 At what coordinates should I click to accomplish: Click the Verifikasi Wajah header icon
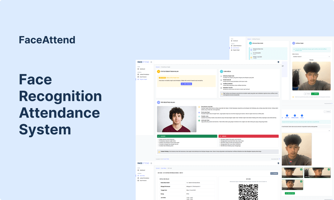click(294, 44)
